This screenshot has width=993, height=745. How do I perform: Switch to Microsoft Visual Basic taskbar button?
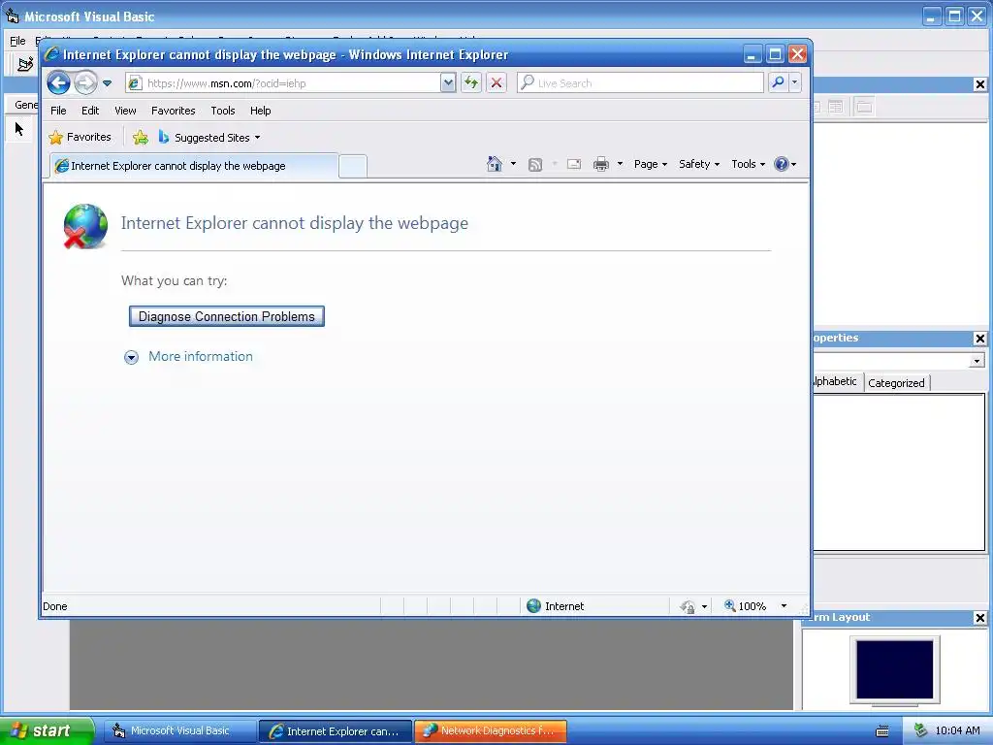point(179,731)
